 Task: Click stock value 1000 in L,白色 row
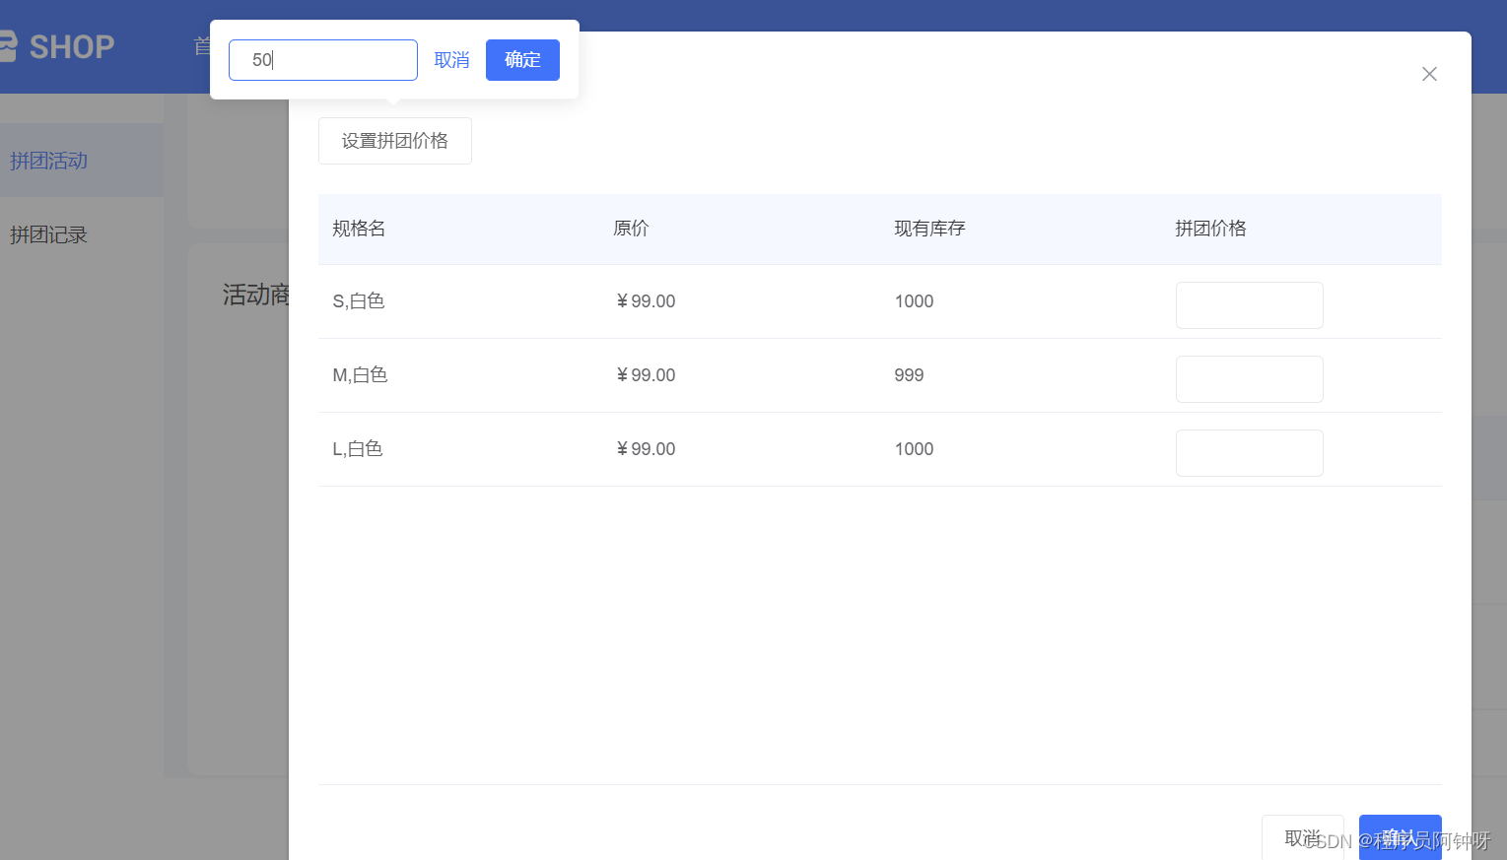(x=914, y=449)
